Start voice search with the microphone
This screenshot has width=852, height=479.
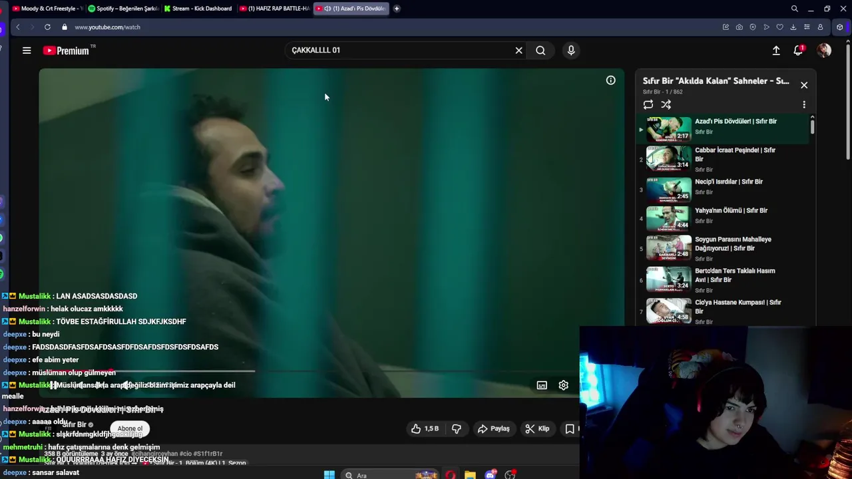tap(571, 51)
